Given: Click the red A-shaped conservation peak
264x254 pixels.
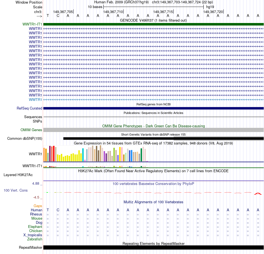Looking at the screenshot, I should pos(258,194).
